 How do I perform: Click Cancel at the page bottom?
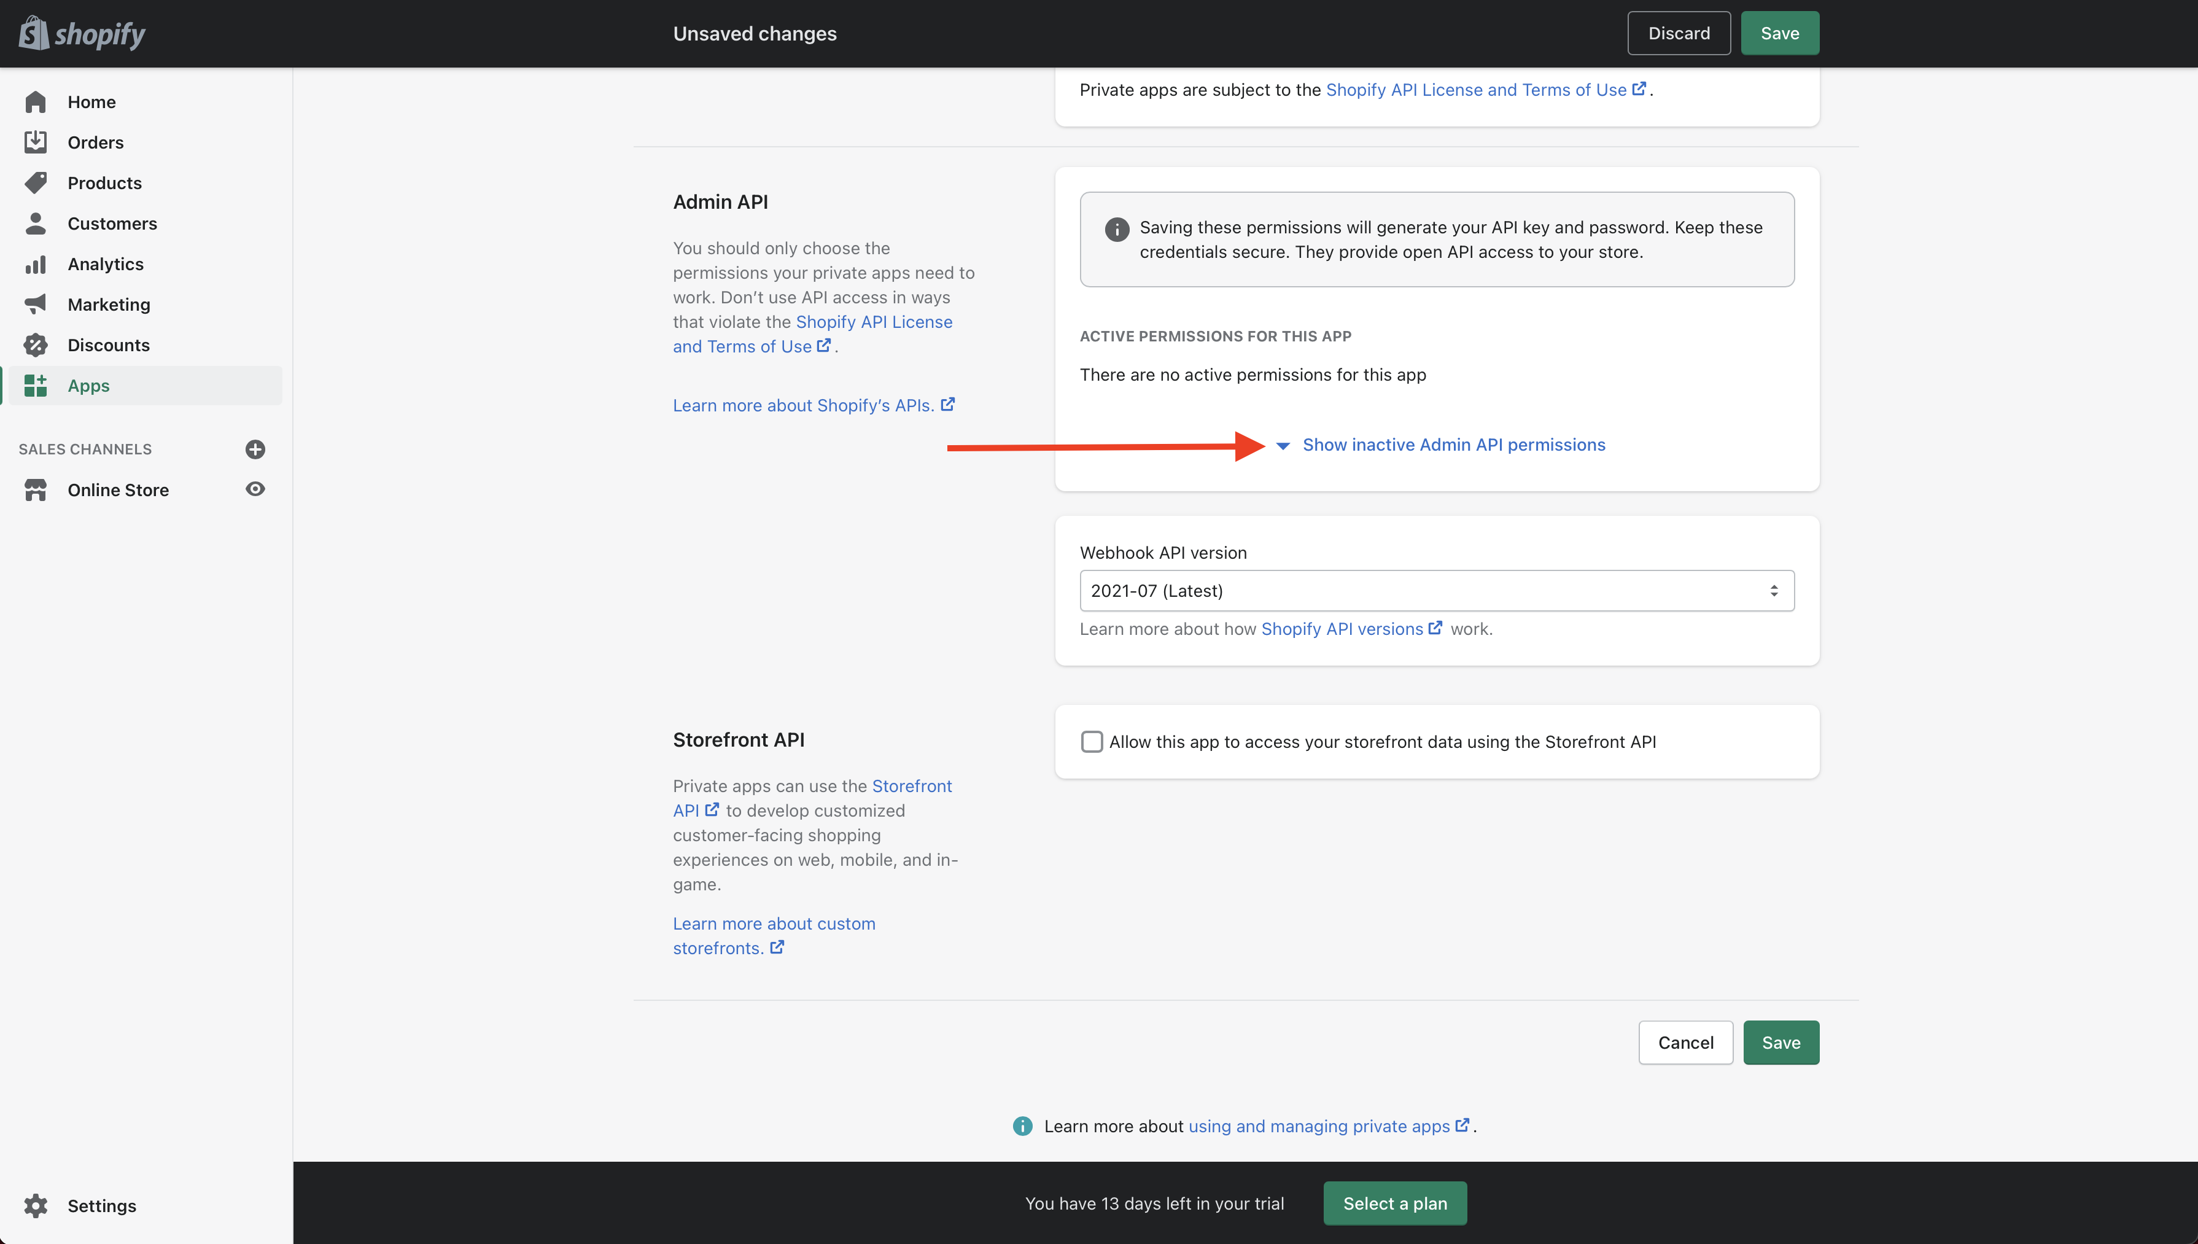[x=1685, y=1043]
